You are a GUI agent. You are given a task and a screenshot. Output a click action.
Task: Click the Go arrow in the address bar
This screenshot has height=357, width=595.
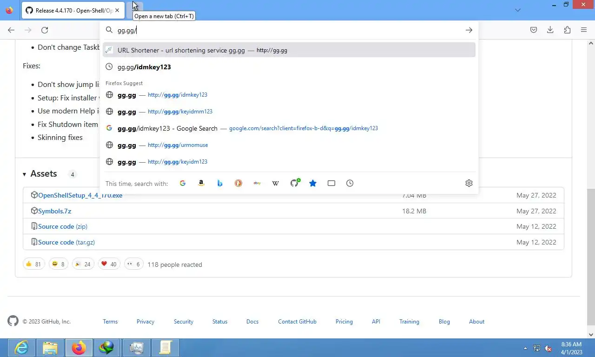[x=469, y=30]
